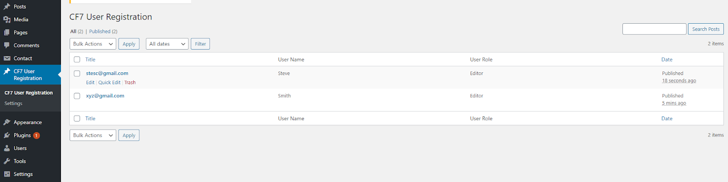Click the Users person icon
The width and height of the screenshot is (728, 182).
tap(7, 148)
